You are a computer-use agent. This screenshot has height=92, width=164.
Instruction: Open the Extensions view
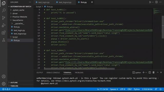4,33
